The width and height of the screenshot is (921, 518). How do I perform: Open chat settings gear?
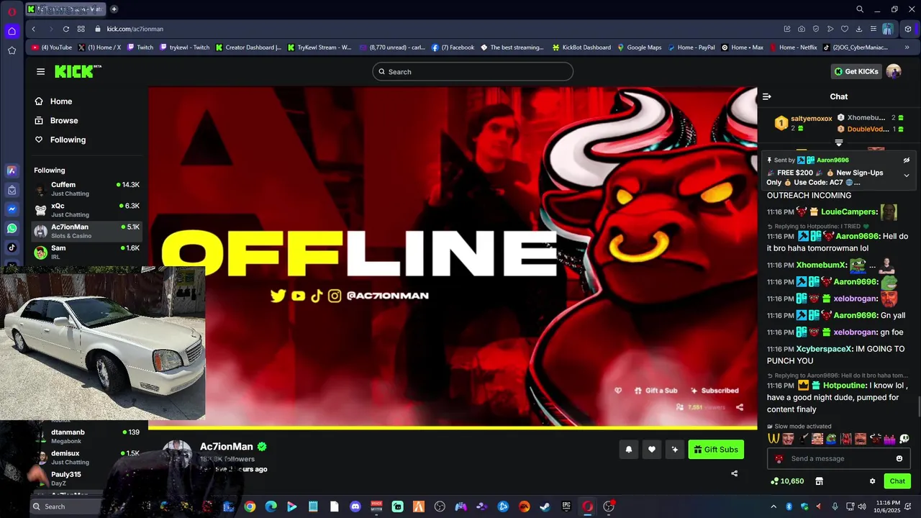click(873, 481)
